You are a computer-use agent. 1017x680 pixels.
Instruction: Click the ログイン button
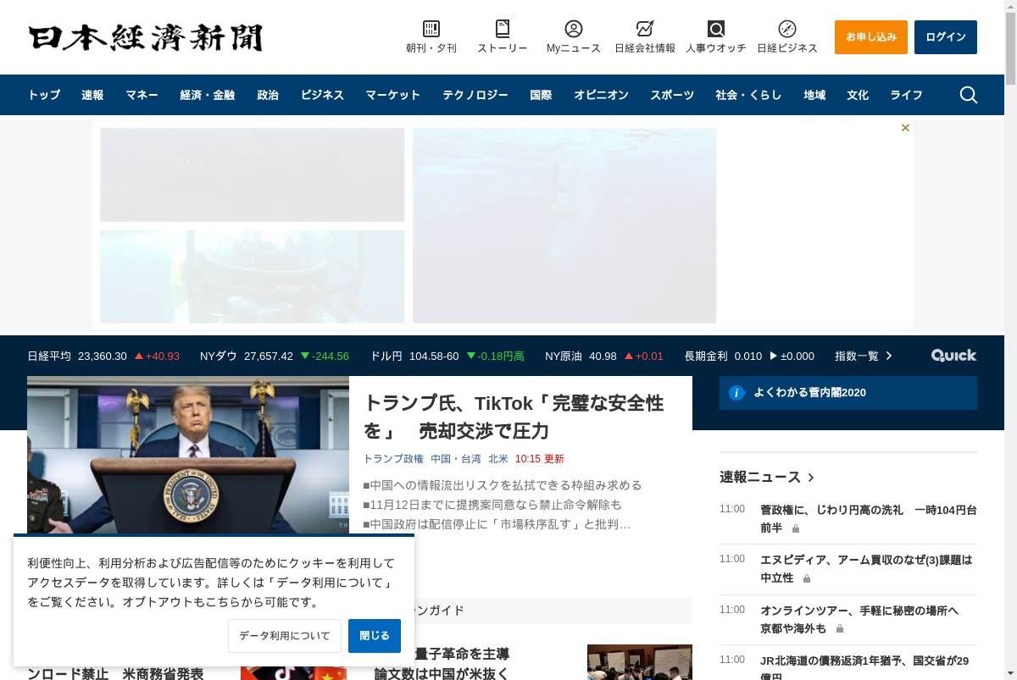point(946,37)
